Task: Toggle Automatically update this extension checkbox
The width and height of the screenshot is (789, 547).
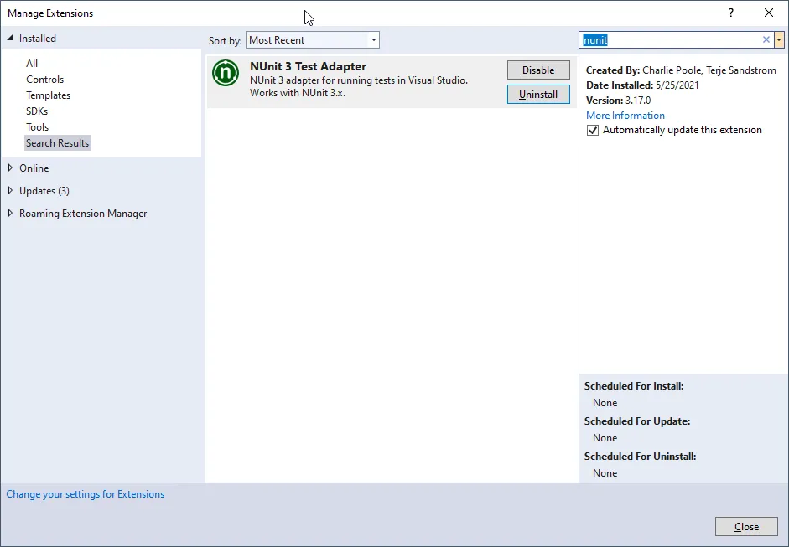Action: [593, 130]
